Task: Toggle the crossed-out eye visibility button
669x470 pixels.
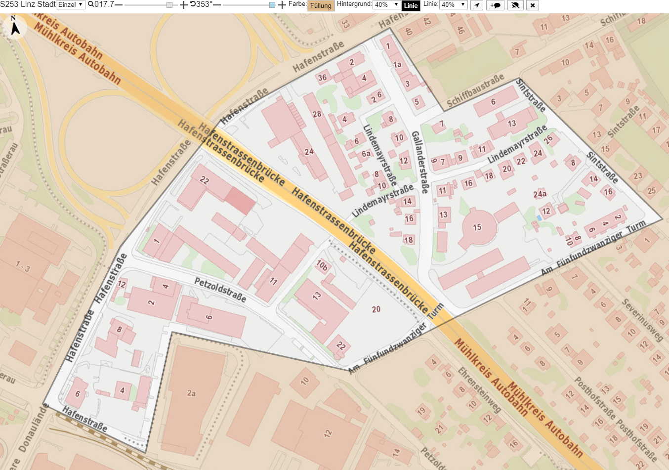Action: [515, 5]
